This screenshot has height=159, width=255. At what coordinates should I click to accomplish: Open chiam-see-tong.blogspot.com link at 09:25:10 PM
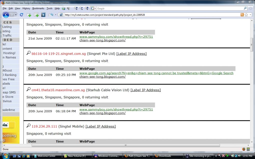(102, 77)
